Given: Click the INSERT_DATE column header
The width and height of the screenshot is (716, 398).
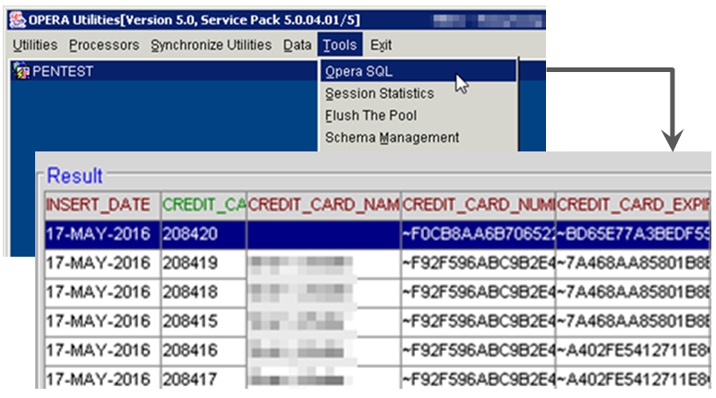Looking at the screenshot, I should (x=103, y=205).
